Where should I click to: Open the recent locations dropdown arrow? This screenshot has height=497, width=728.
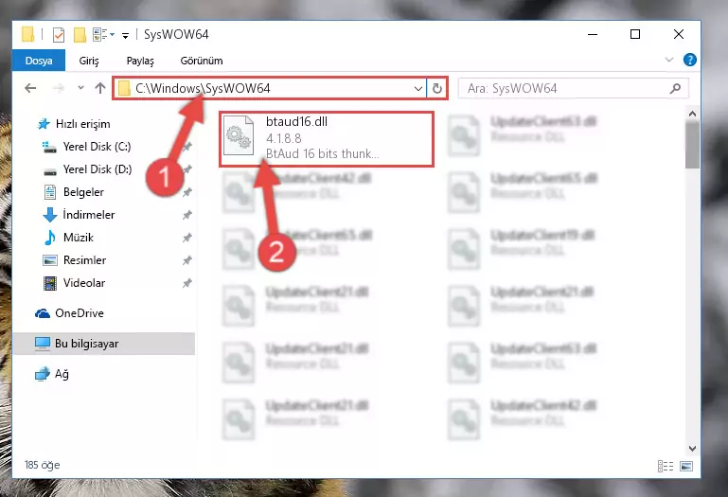coord(80,88)
